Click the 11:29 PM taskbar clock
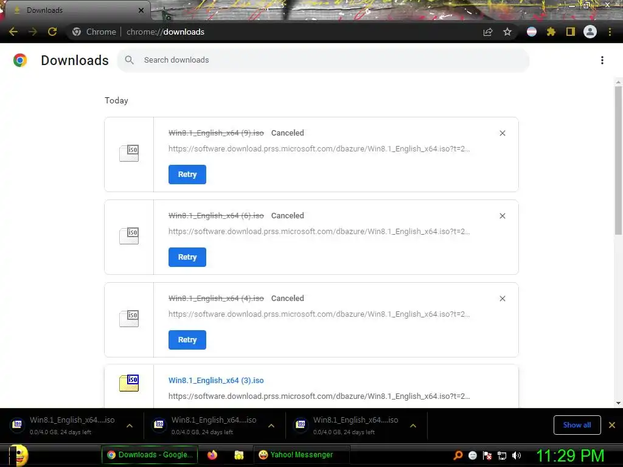The image size is (623, 467). [570, 455]
